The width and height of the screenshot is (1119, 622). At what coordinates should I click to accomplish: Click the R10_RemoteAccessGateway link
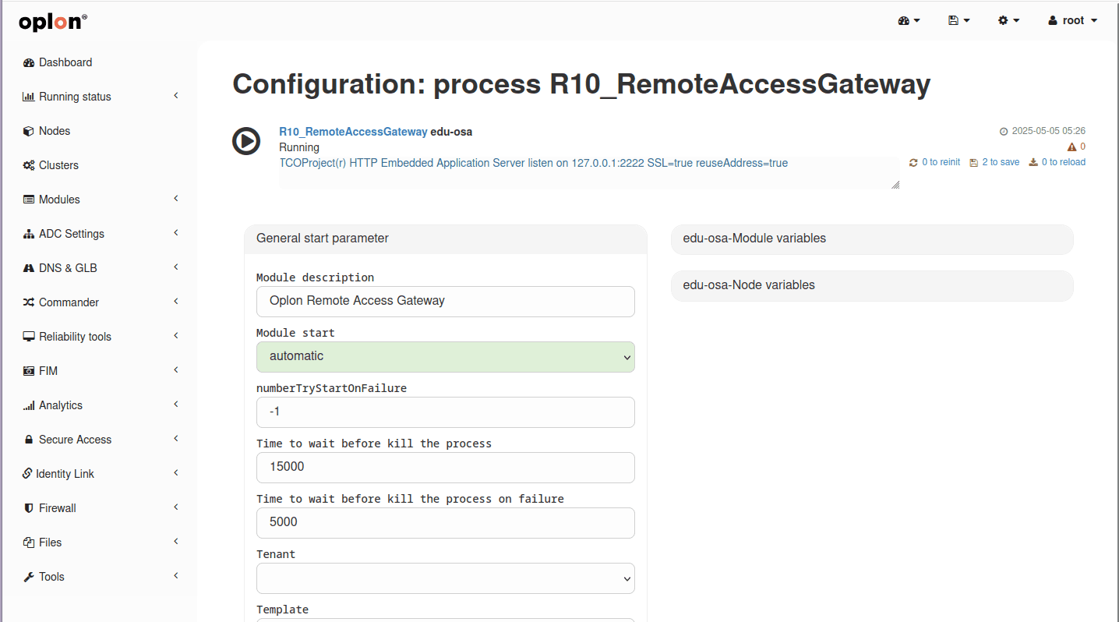click(x=353, y=132)
